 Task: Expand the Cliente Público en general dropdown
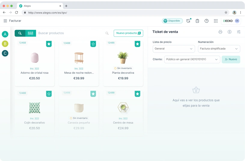point(192,59)
